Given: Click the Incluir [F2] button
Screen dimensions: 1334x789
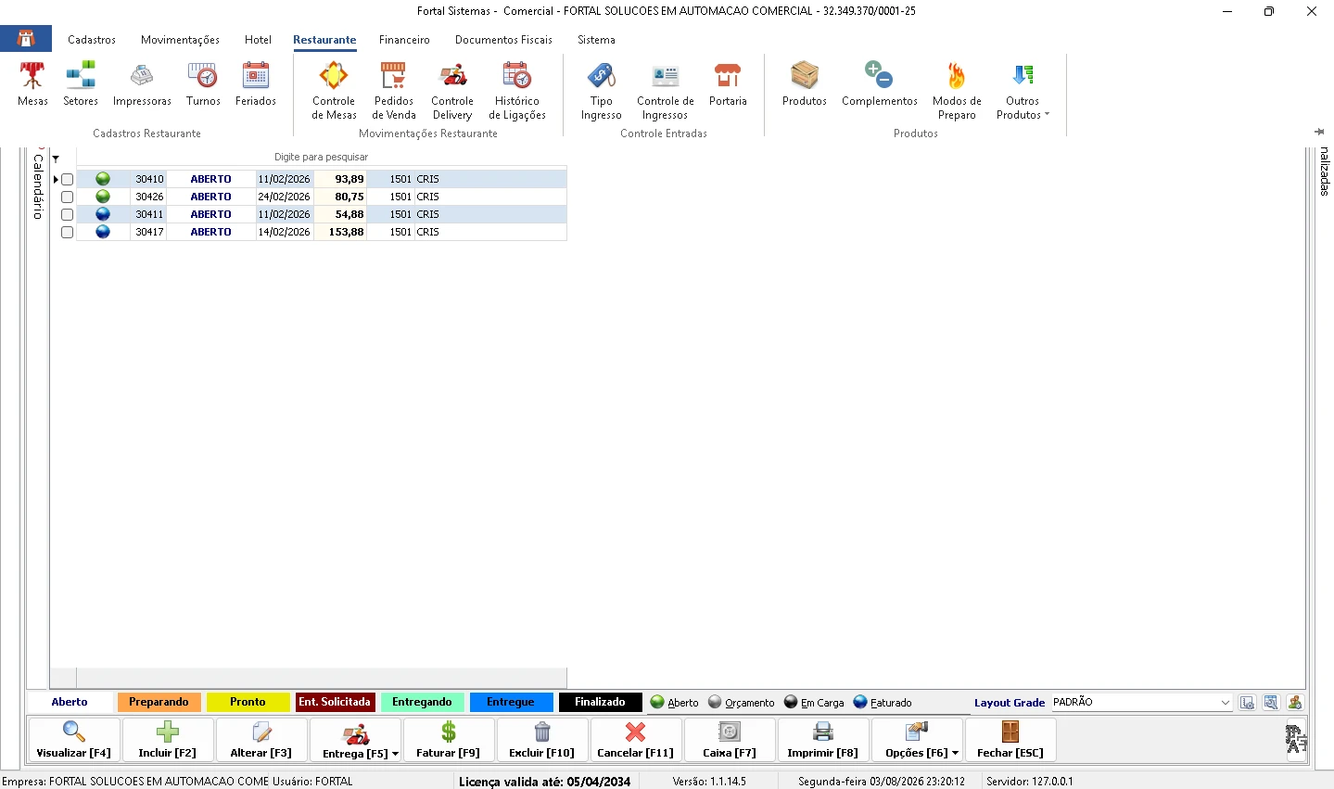Looking at the screenshot, I should [168, 740].
